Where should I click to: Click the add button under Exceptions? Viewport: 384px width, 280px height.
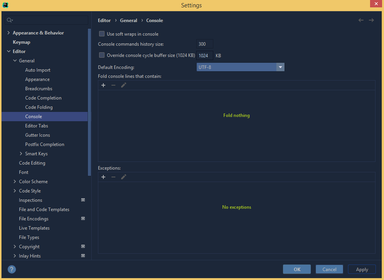tap(103, 177)
